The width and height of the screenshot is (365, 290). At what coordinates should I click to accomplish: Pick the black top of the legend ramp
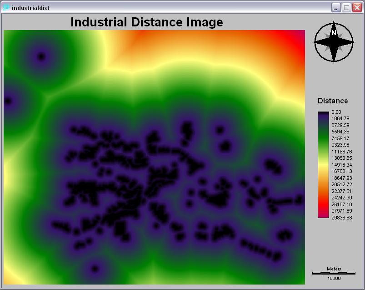coord(323,113)
